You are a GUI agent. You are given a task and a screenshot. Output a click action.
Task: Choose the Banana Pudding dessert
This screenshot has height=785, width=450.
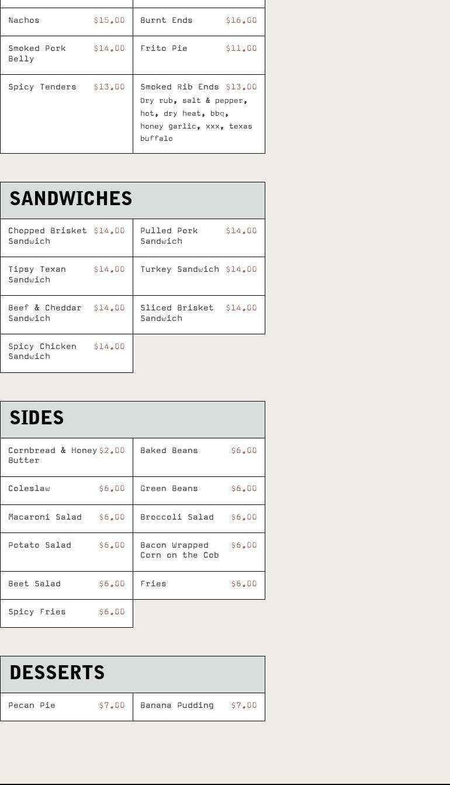pos(176,706)
